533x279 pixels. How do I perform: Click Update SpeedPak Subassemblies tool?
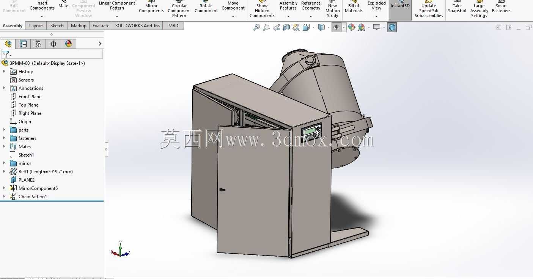click(x=429, y=9)
